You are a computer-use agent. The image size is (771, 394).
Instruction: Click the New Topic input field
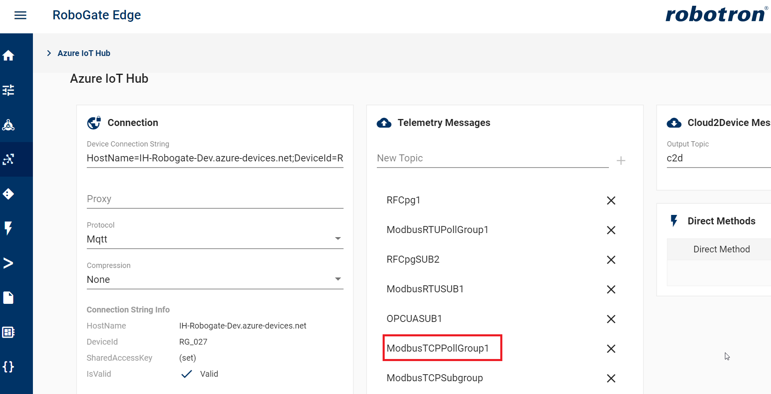(x=492, y=158)
